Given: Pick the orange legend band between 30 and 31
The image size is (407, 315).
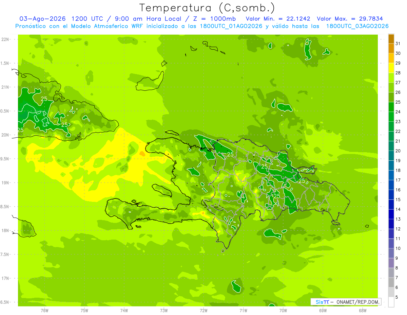Looking at the screenshot, I should (x=391, y=49).
